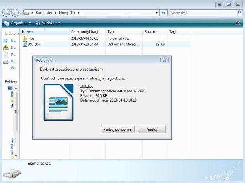The width and height of the screenshot is (245, 183).
Task: Open the recent pages dropdown next to Forward
Action: tap(21, 13)
